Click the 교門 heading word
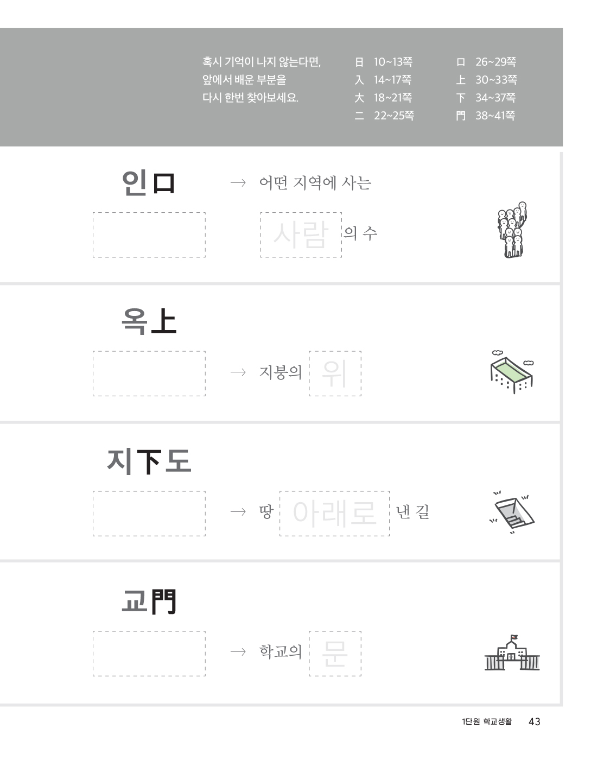Screen dimensions: 591x760 (x=149, y=601)
